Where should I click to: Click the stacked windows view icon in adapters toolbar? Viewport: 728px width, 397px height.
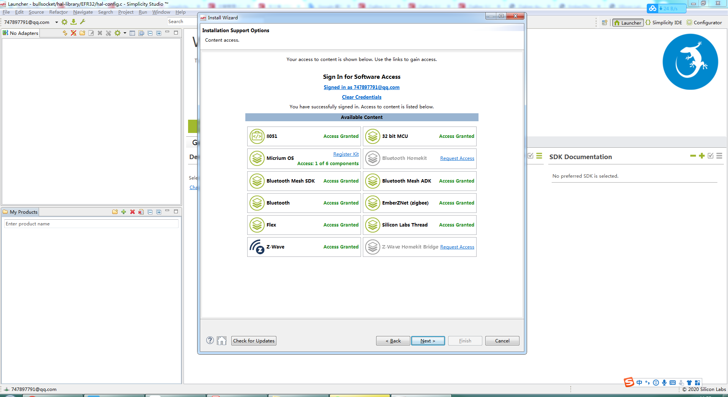tap(141, 33)
